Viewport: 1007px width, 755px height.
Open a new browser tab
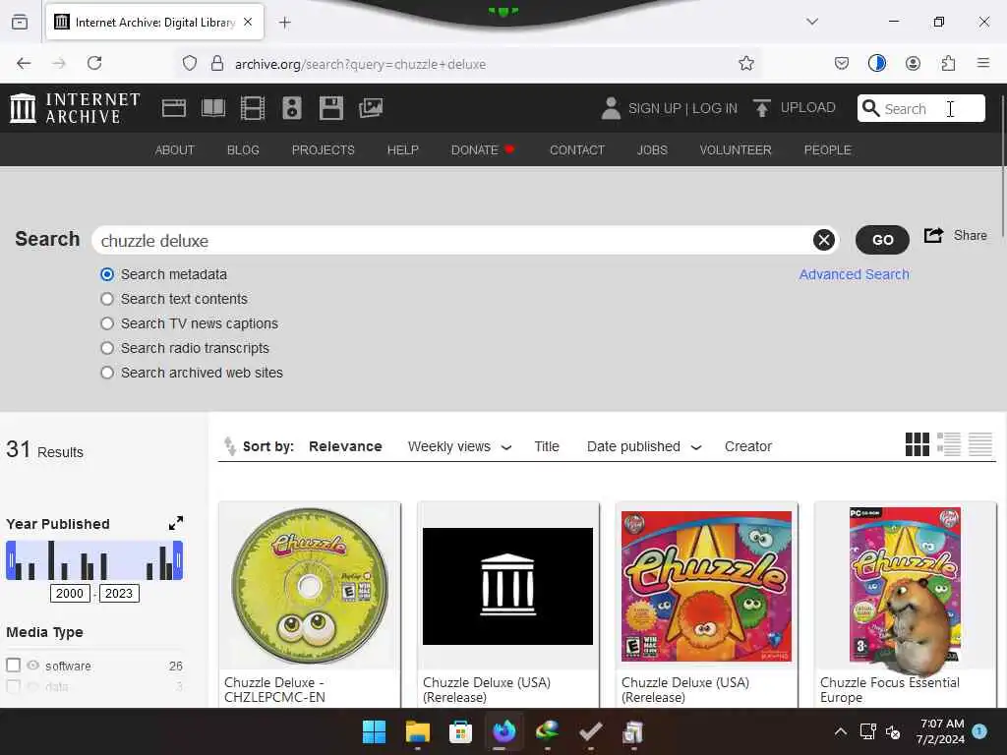pyautogui.click(x=285, y=23)
